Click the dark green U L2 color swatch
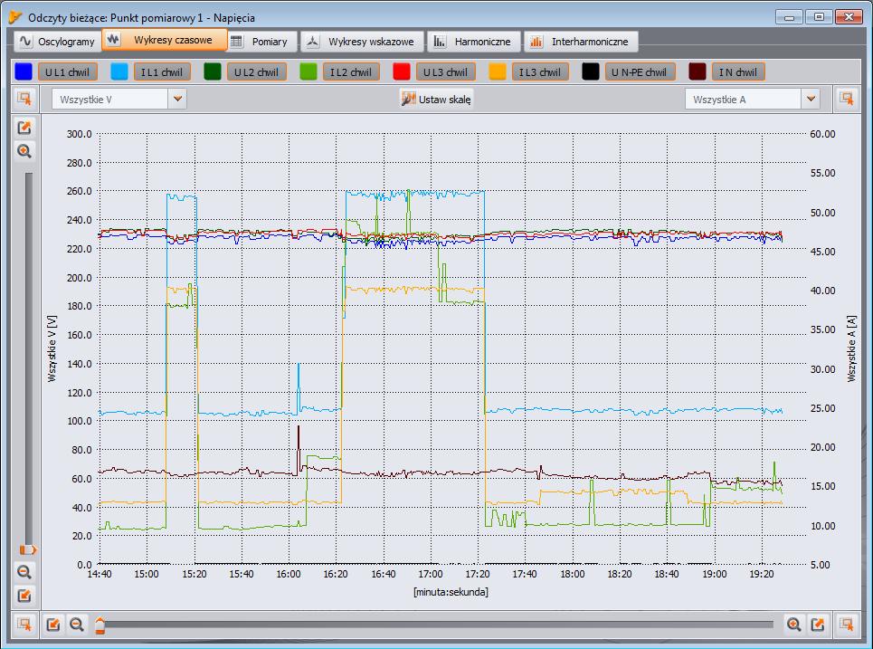This screenshot has height=649, width=873. coord(212,72)
